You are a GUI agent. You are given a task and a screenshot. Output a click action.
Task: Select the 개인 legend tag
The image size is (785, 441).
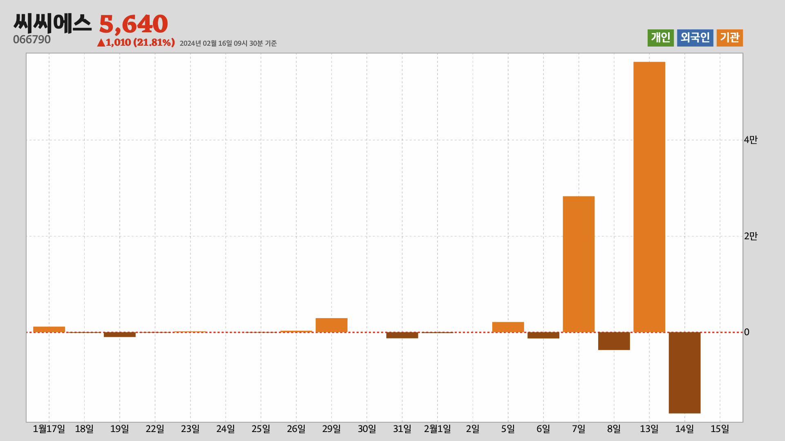point(660,38)
